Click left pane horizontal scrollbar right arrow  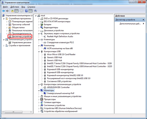[x=31, y=112]
